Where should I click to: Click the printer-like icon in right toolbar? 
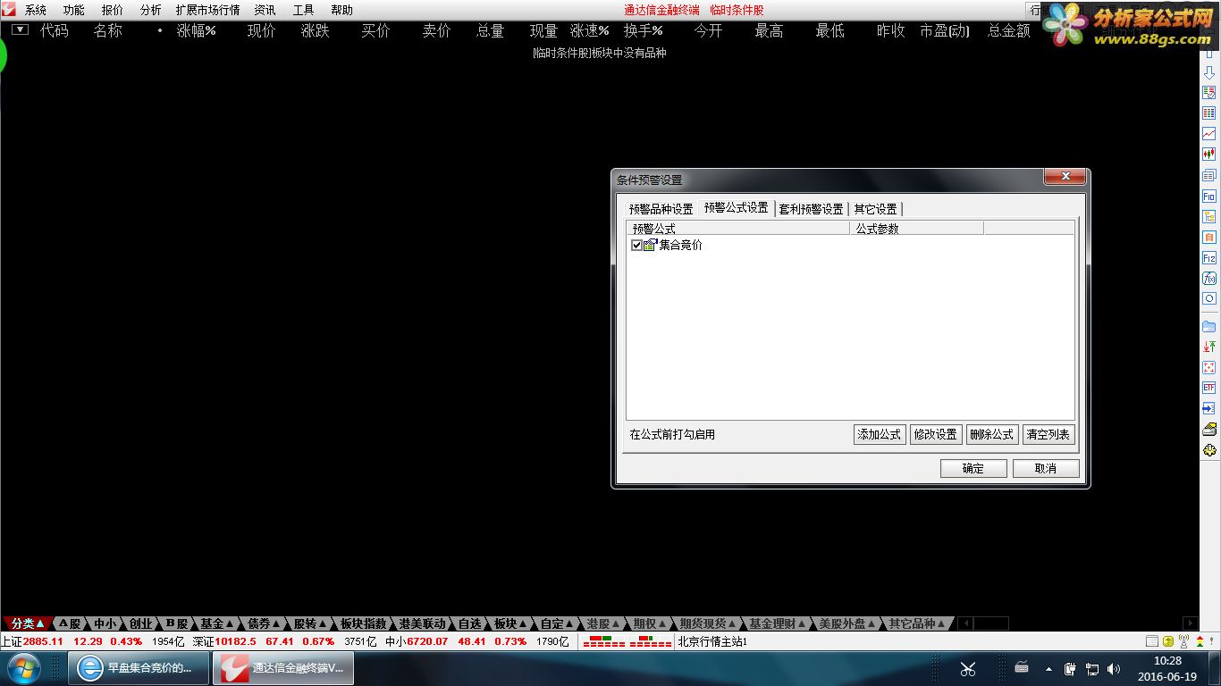(1209, 430)
